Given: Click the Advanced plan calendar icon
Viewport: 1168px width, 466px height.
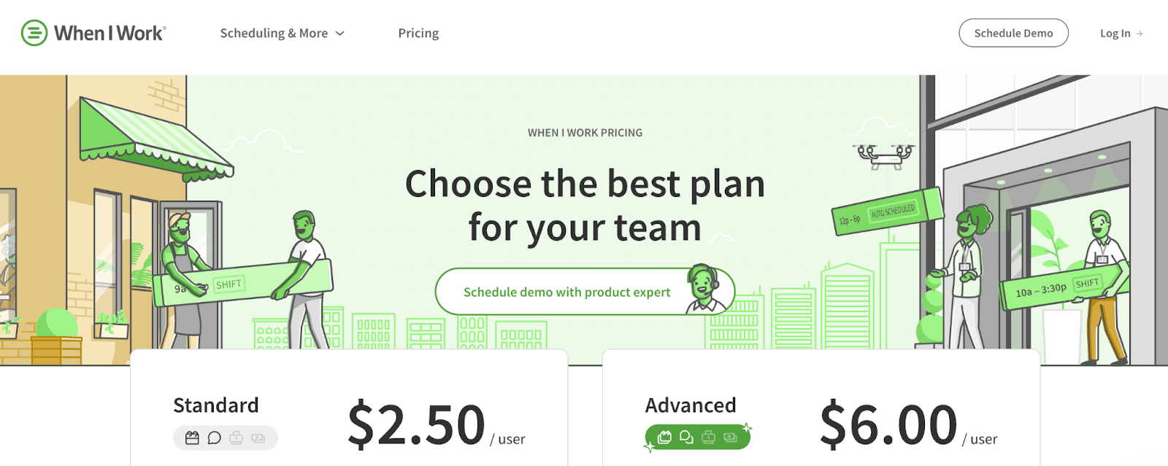Looking at the screenshot, I should tap(664, 437).
